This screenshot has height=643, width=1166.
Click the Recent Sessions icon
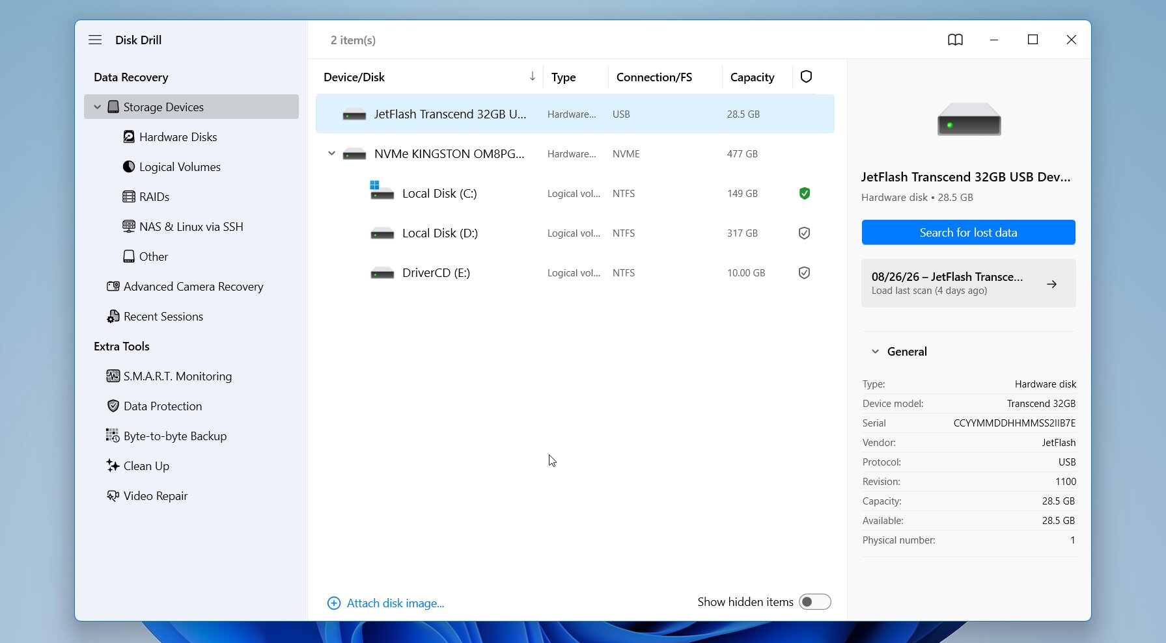113,316
